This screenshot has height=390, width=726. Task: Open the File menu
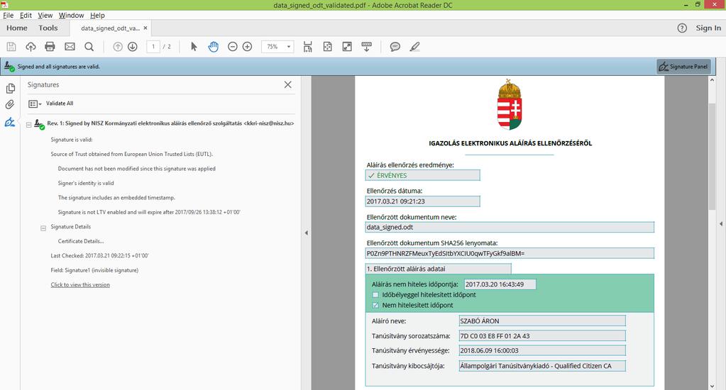9,16
